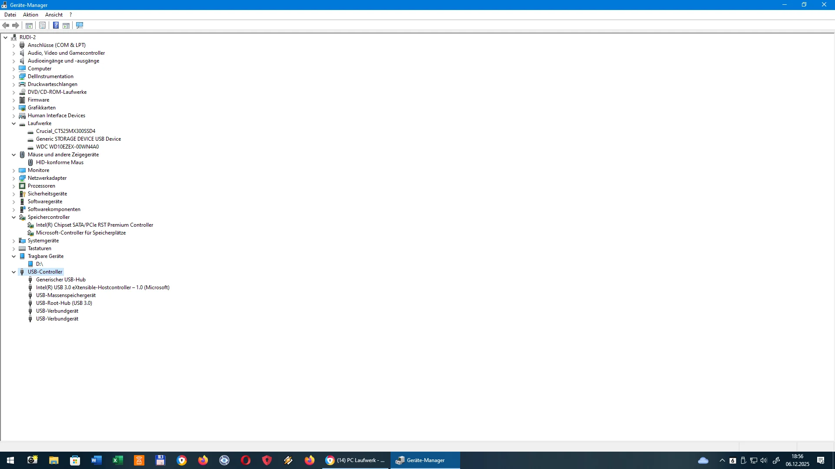Image resolution: width=835 pixels, height=469 pixels.
Task: Open Excel from the taskbar
Action: tap(118, 460)
